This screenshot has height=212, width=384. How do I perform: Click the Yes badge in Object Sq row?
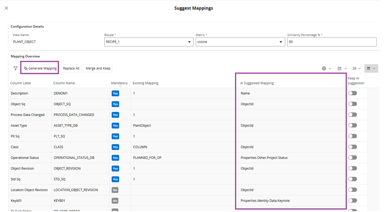(x=115, y=104)
